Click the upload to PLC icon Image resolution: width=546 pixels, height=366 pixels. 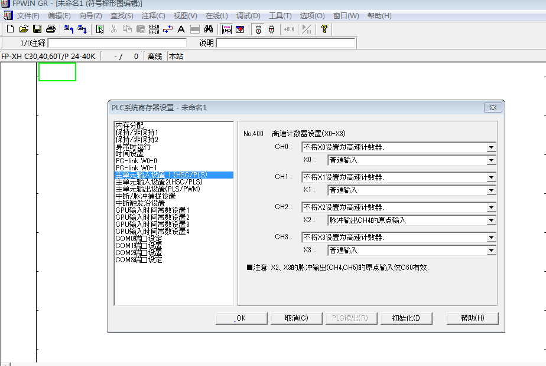click(x=69, y=29)
